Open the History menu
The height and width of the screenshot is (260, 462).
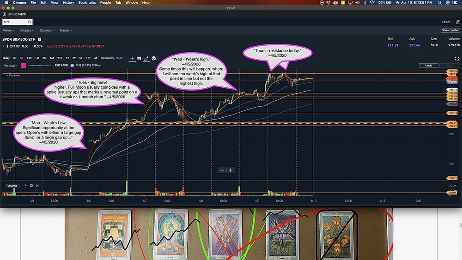(x=68, y=2)
